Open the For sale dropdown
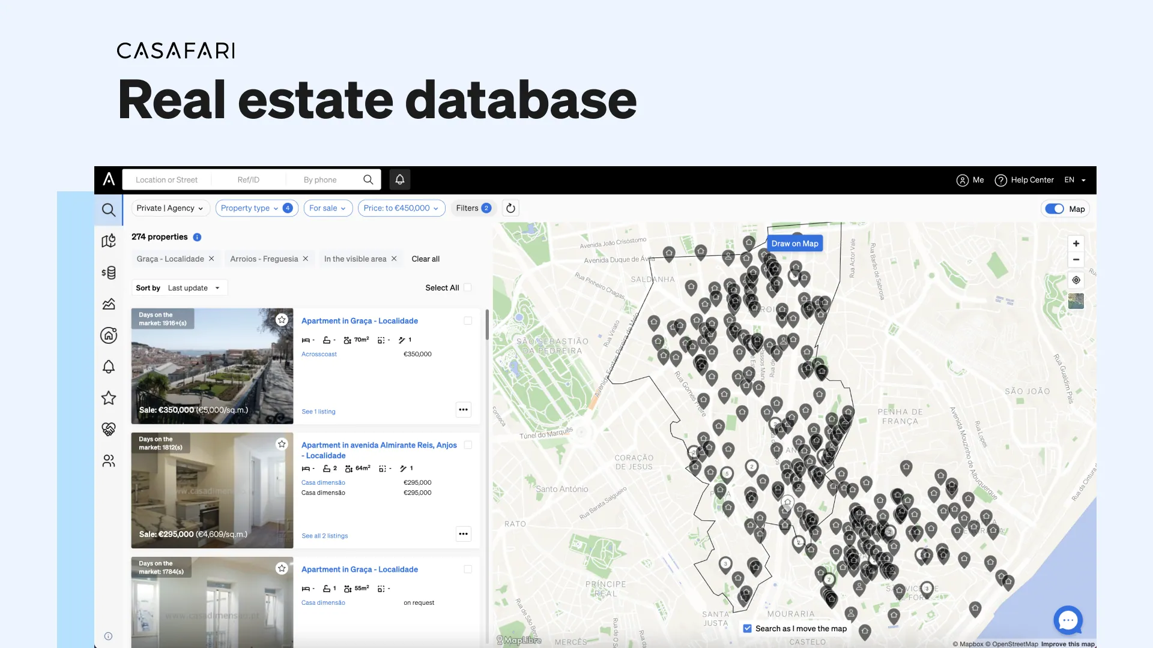The width and height of the screenshot is (1153, 648). [x=328, y=208]
